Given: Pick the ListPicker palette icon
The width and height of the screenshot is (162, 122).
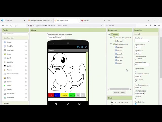Looking at the screenshot, I should click(5, 62).
